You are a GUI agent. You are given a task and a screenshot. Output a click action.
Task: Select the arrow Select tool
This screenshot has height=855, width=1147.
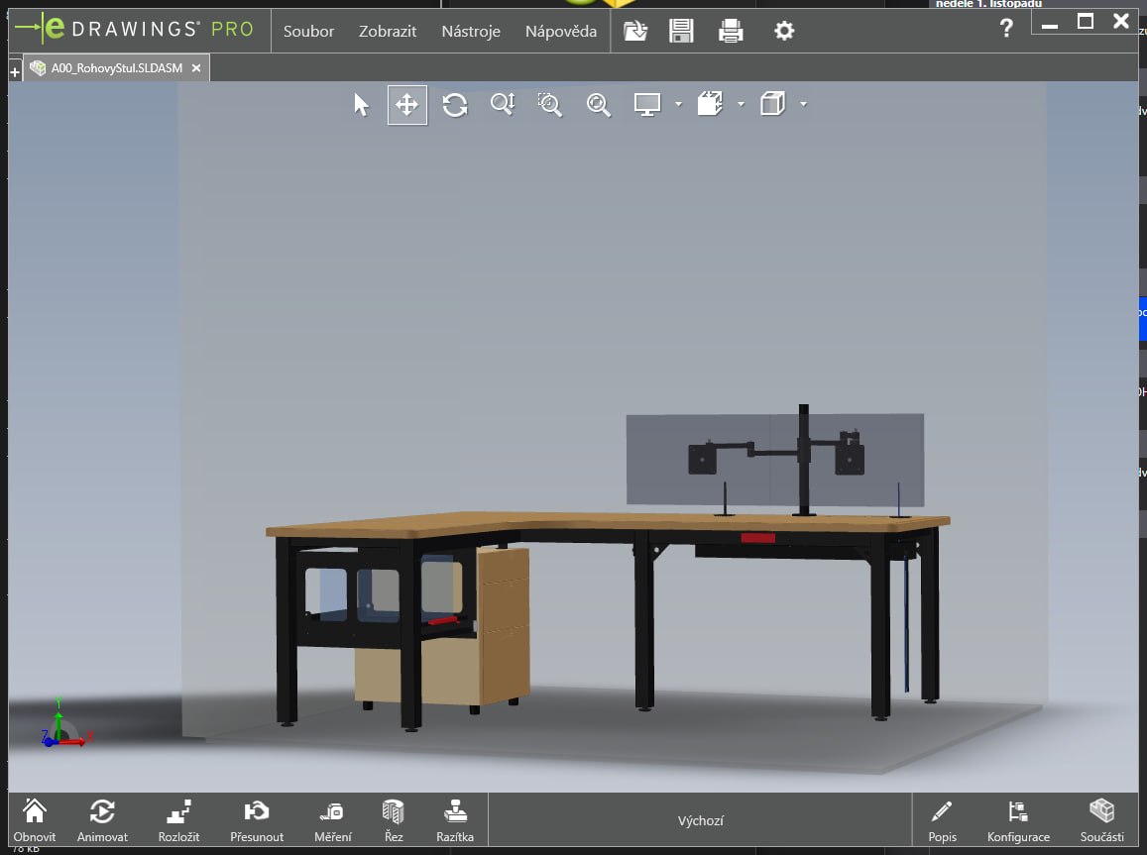click(x=361, y=104)
